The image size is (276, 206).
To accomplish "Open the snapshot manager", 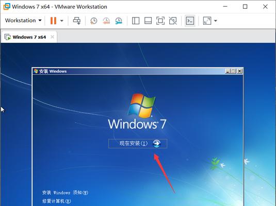I will 119,21.
